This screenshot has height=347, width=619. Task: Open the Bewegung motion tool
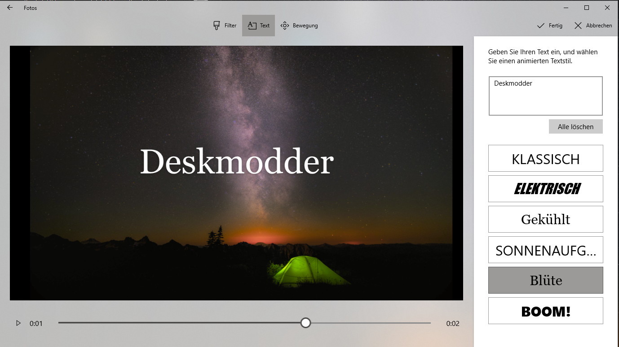click(299, 26)
